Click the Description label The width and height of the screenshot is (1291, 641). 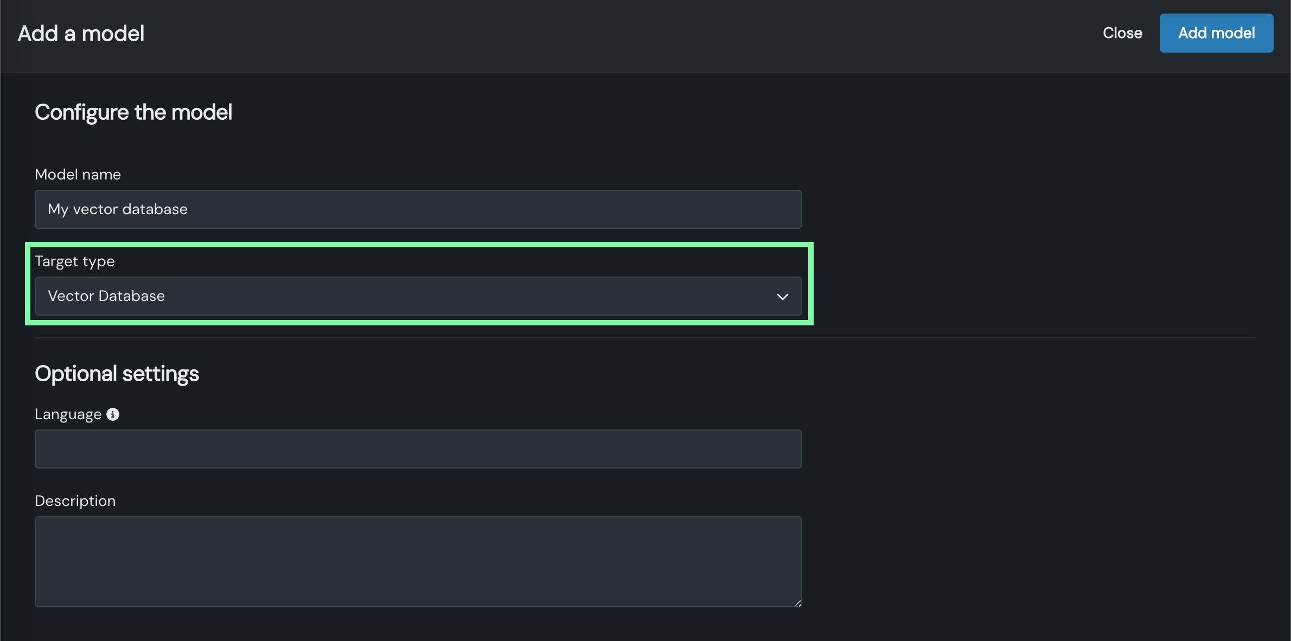pyautogui.click(x=75, y=501)
